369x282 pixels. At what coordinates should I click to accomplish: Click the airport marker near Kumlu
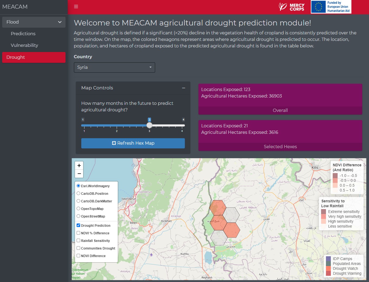pos(151,255)
